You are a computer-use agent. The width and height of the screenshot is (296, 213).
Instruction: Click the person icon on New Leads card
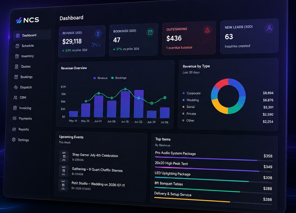click(x=269, y=28)
